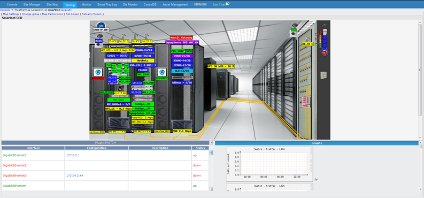The image size is (424, 198).
Task: Click the 31.33 C temperature sensor label
Action: (x=307, y=44)
